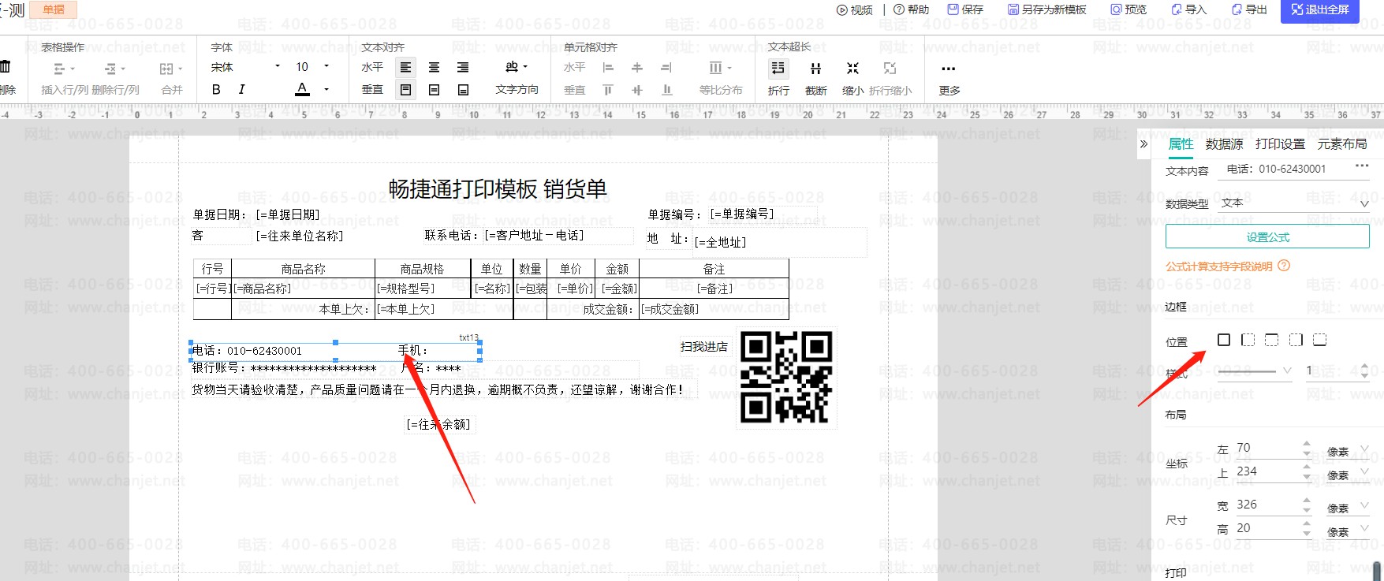The height and width of the screenshot is (581, 1384).
Task: Click the 设置公式 button
Action: click(1267, 236)
